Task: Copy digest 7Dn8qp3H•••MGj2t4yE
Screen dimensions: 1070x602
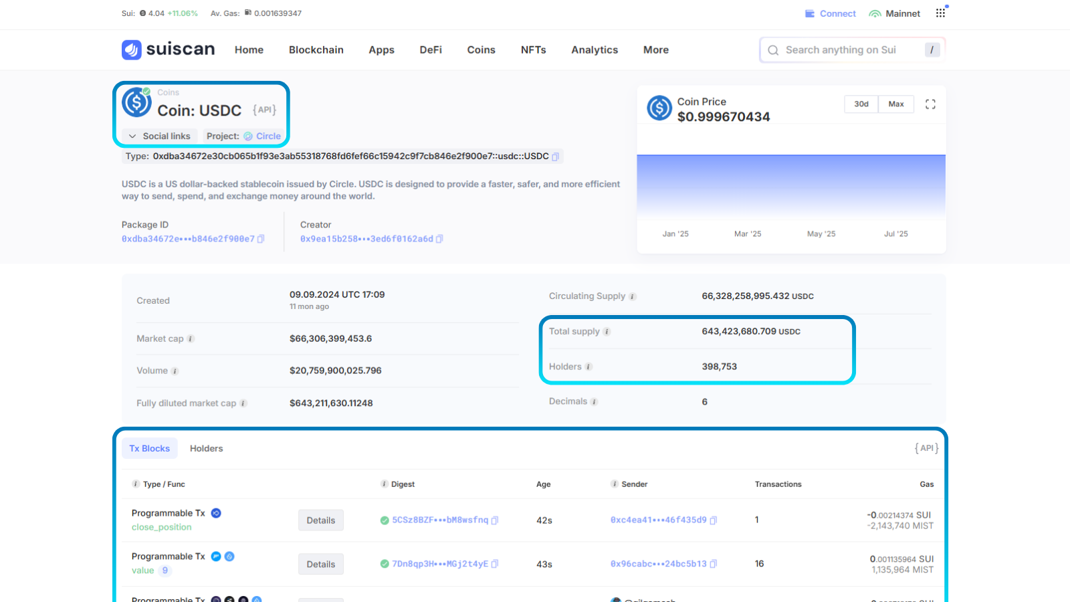Action: (x=495, y=564)
